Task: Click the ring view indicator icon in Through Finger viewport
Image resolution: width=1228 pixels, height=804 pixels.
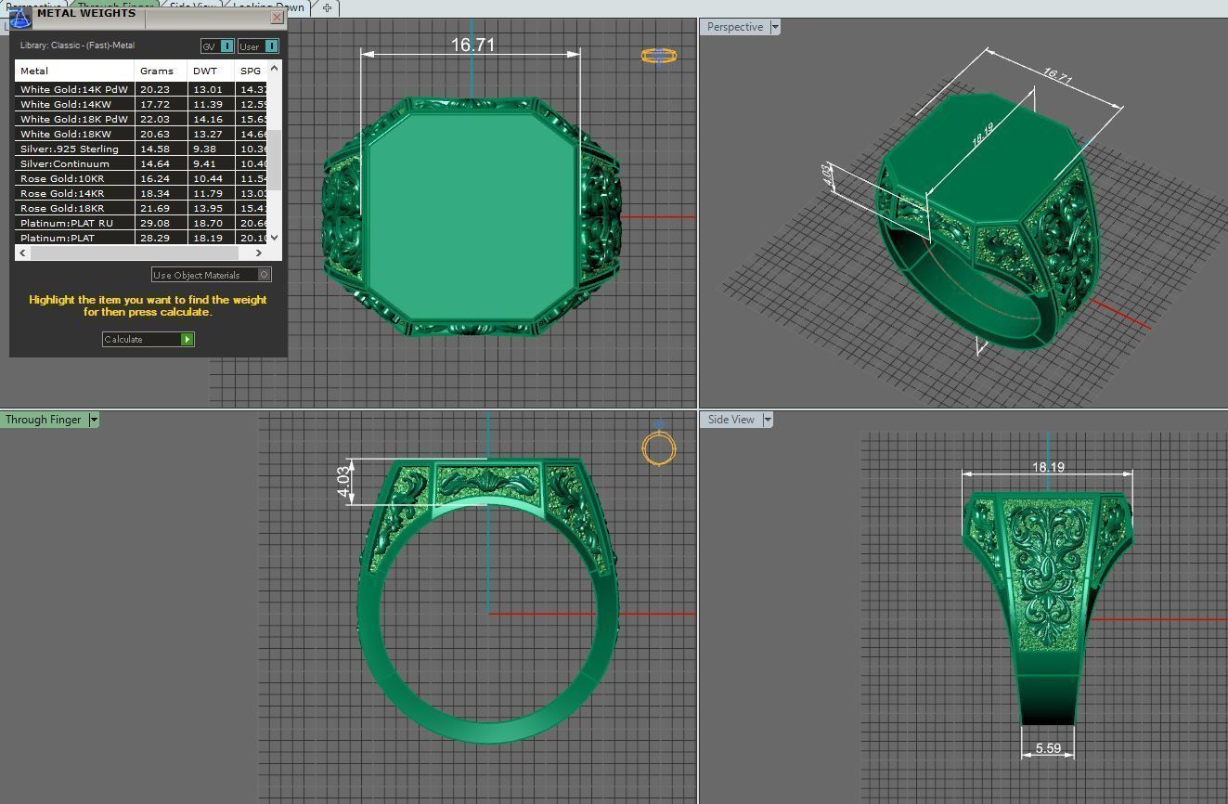Action: (659, 448)
